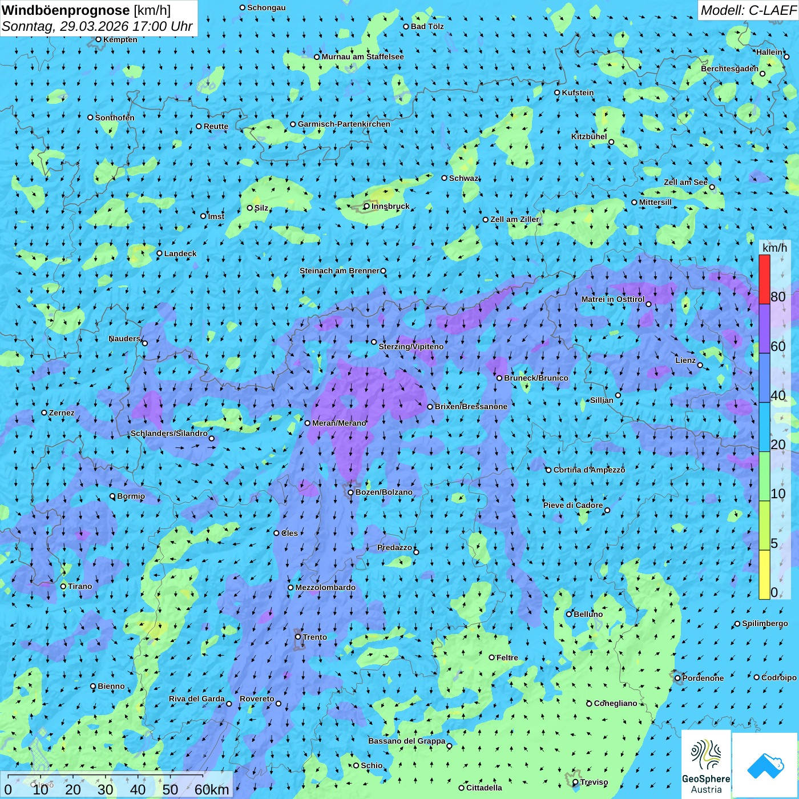Click the Trento city label
Screen dimensions: 799x799
(314, 637)
